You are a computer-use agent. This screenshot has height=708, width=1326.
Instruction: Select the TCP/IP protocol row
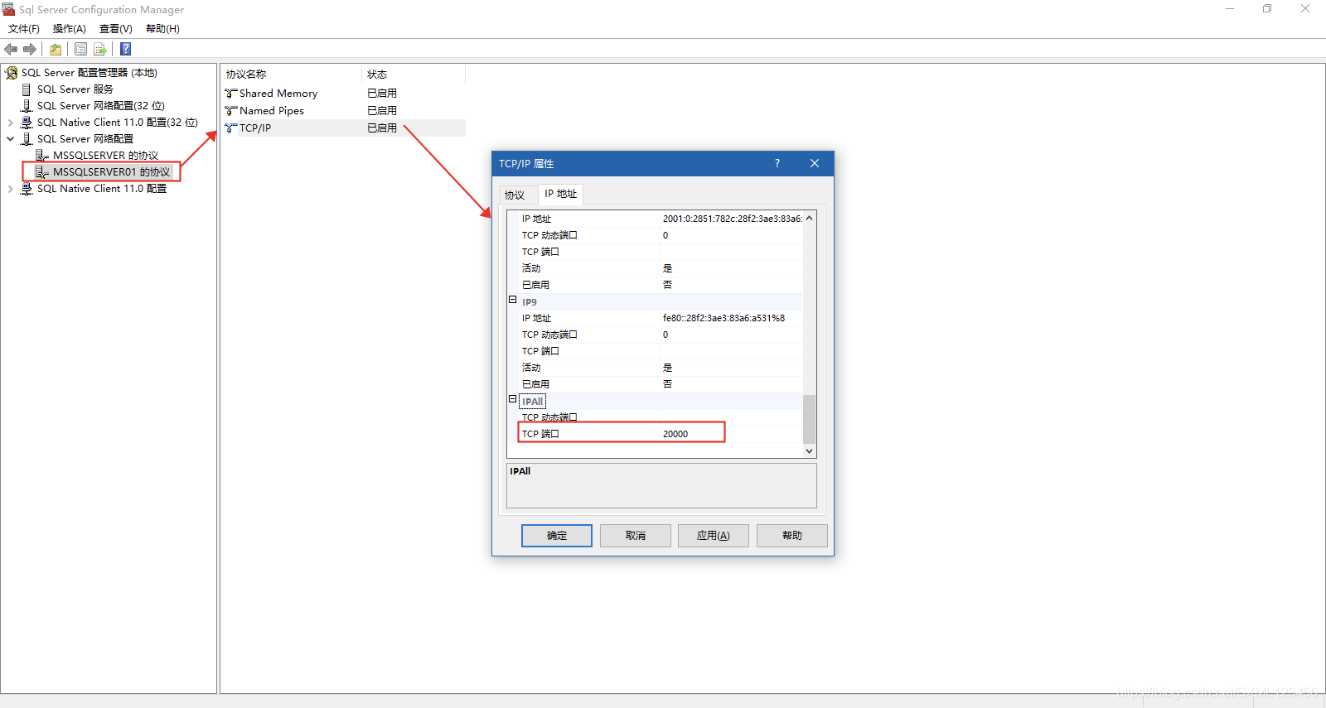(x=343, y=128)
